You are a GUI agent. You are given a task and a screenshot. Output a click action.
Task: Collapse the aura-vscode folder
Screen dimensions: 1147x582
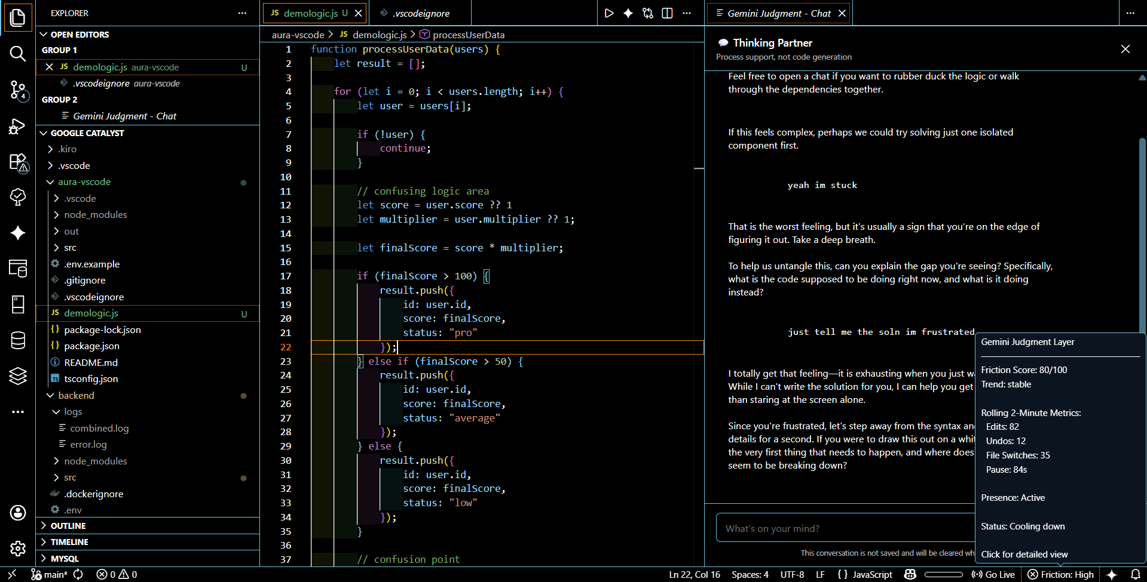point(84,182)
